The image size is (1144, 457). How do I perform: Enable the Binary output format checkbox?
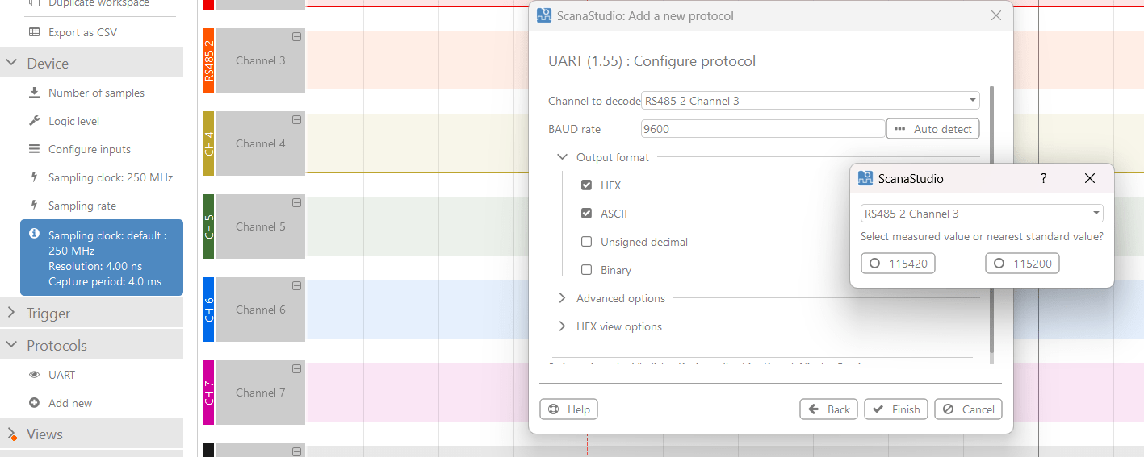point(587,270)
